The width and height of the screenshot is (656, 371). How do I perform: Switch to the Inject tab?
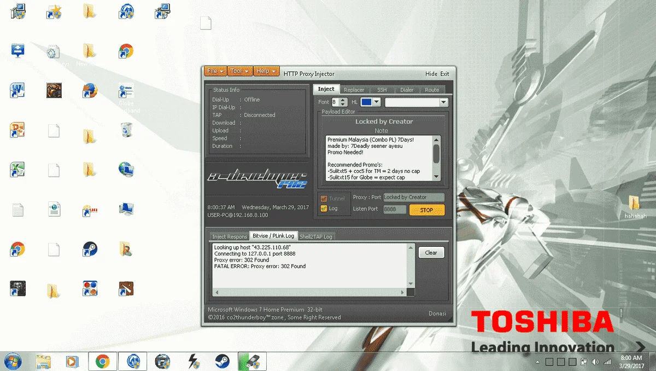(x=326, y=89)
